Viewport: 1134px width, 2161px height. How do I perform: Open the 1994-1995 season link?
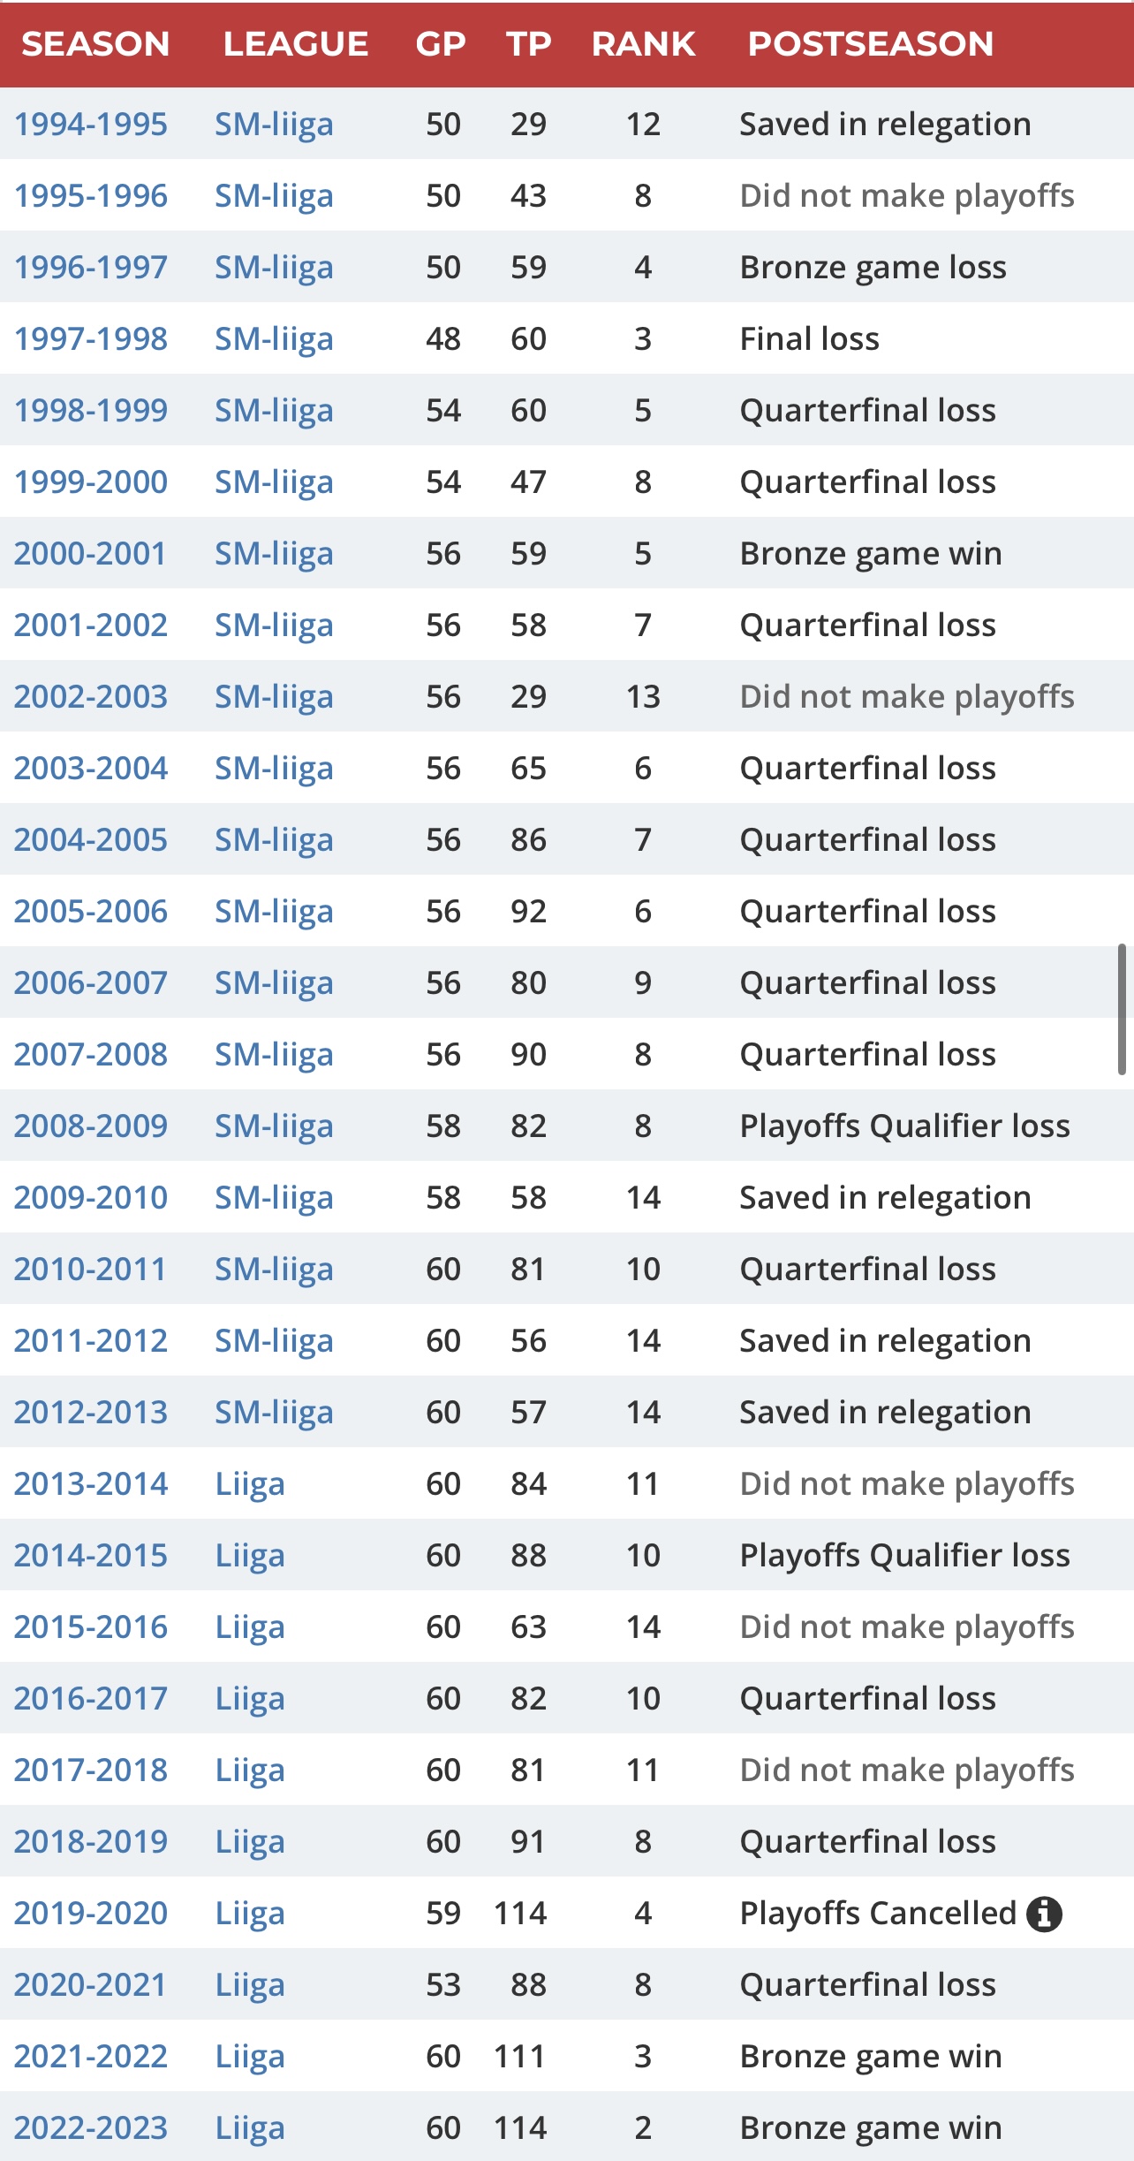90,125
